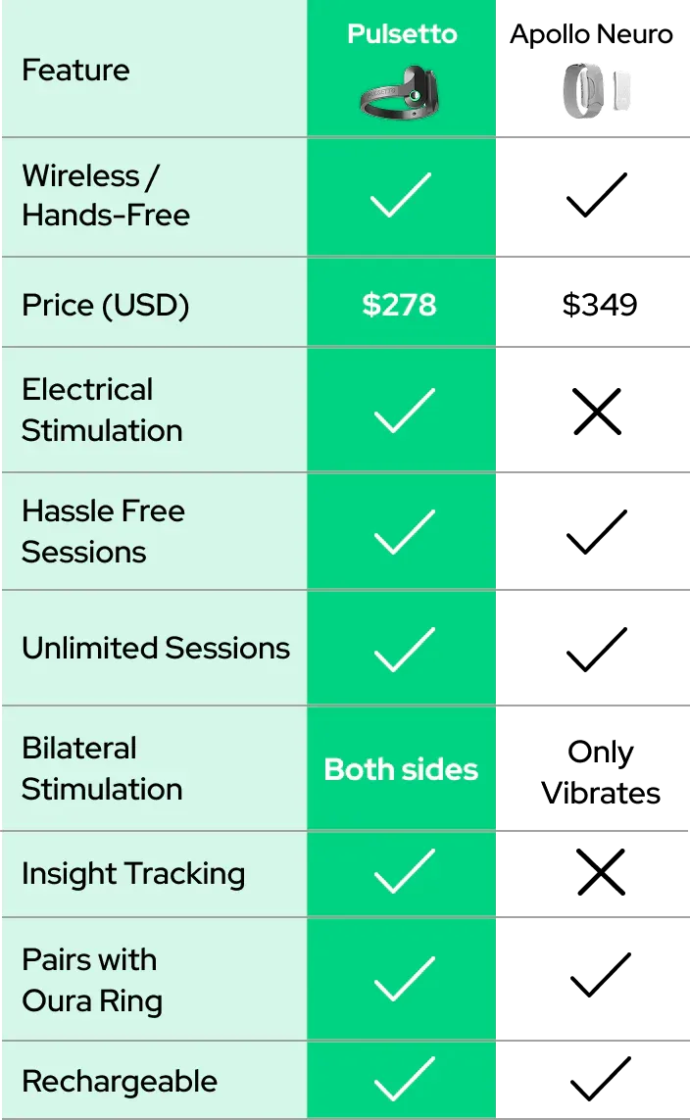Image resolution: width=690 pixels, height=1120 pixels.
Task: Select the Bilateral Stimulation row label
Action: tap(102, 768)
